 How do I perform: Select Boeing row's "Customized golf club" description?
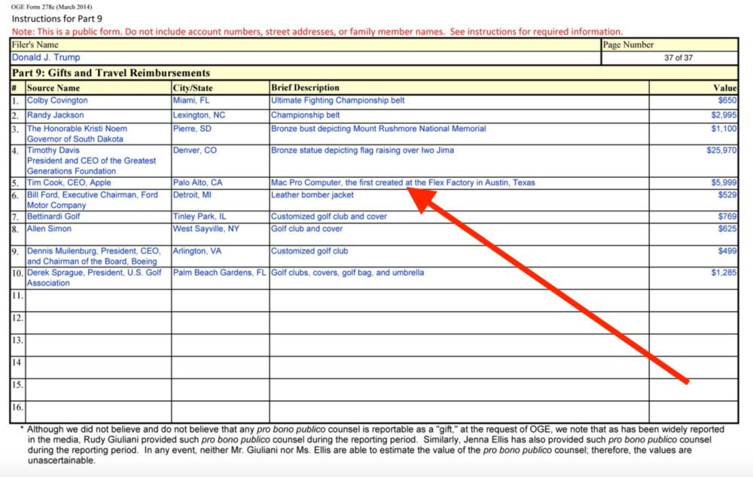click(x=309, y=251)
